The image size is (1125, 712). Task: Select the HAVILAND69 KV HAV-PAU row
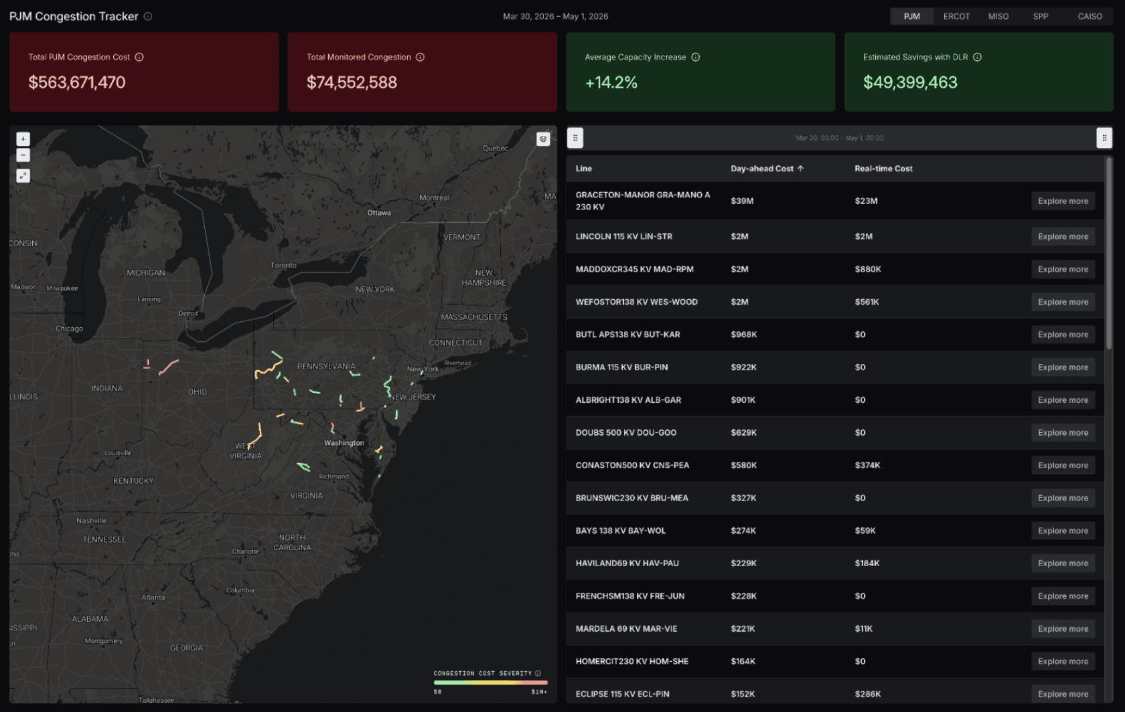pyautogui.click(x=835, y=563)
